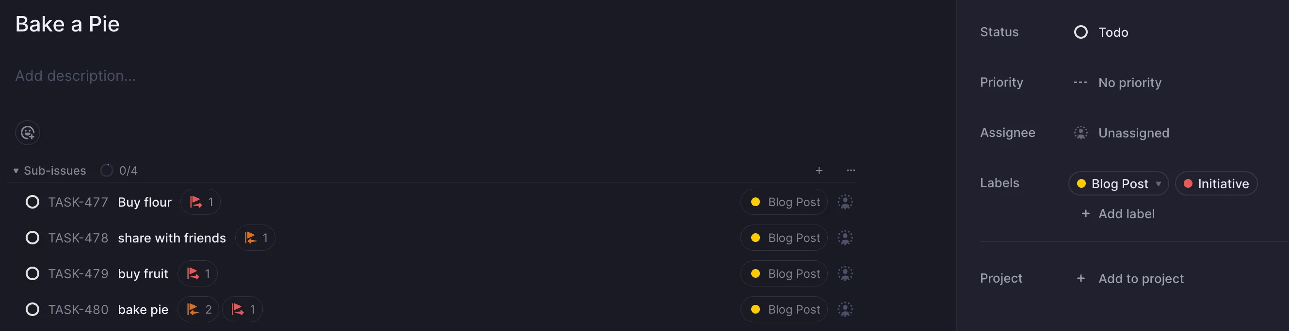The width and height of the screenshot is (1289, 331).
Task: Click the red flag badge on the buy fruit row
Action: pos(198,273)
